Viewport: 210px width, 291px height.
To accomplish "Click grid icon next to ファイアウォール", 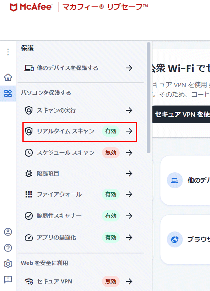I will tap(29, 194).
